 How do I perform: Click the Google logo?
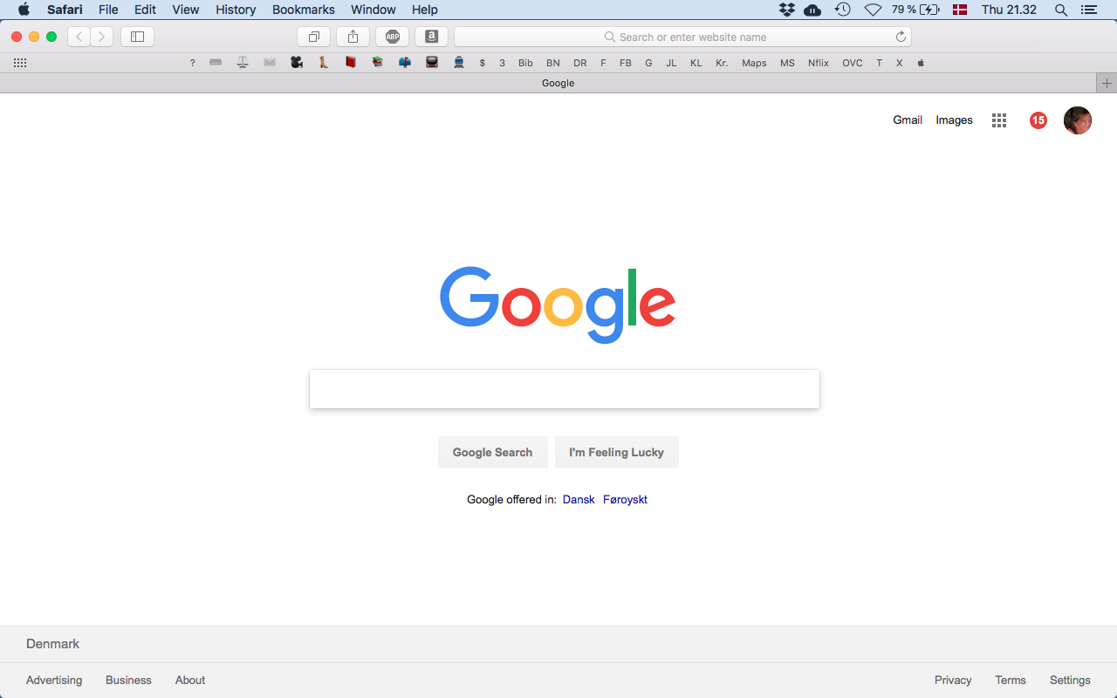[558, 305]
